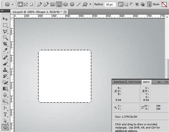Image resolution: width=169 pixels, height=132 pixels.
Task: Choose Ellipse shape in options bar
Action: (66, 5)
